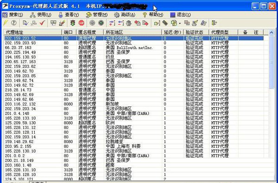
Task: Click the vertical scrollbar thumb
Action: pyautogui.click(x=272, y=62)
